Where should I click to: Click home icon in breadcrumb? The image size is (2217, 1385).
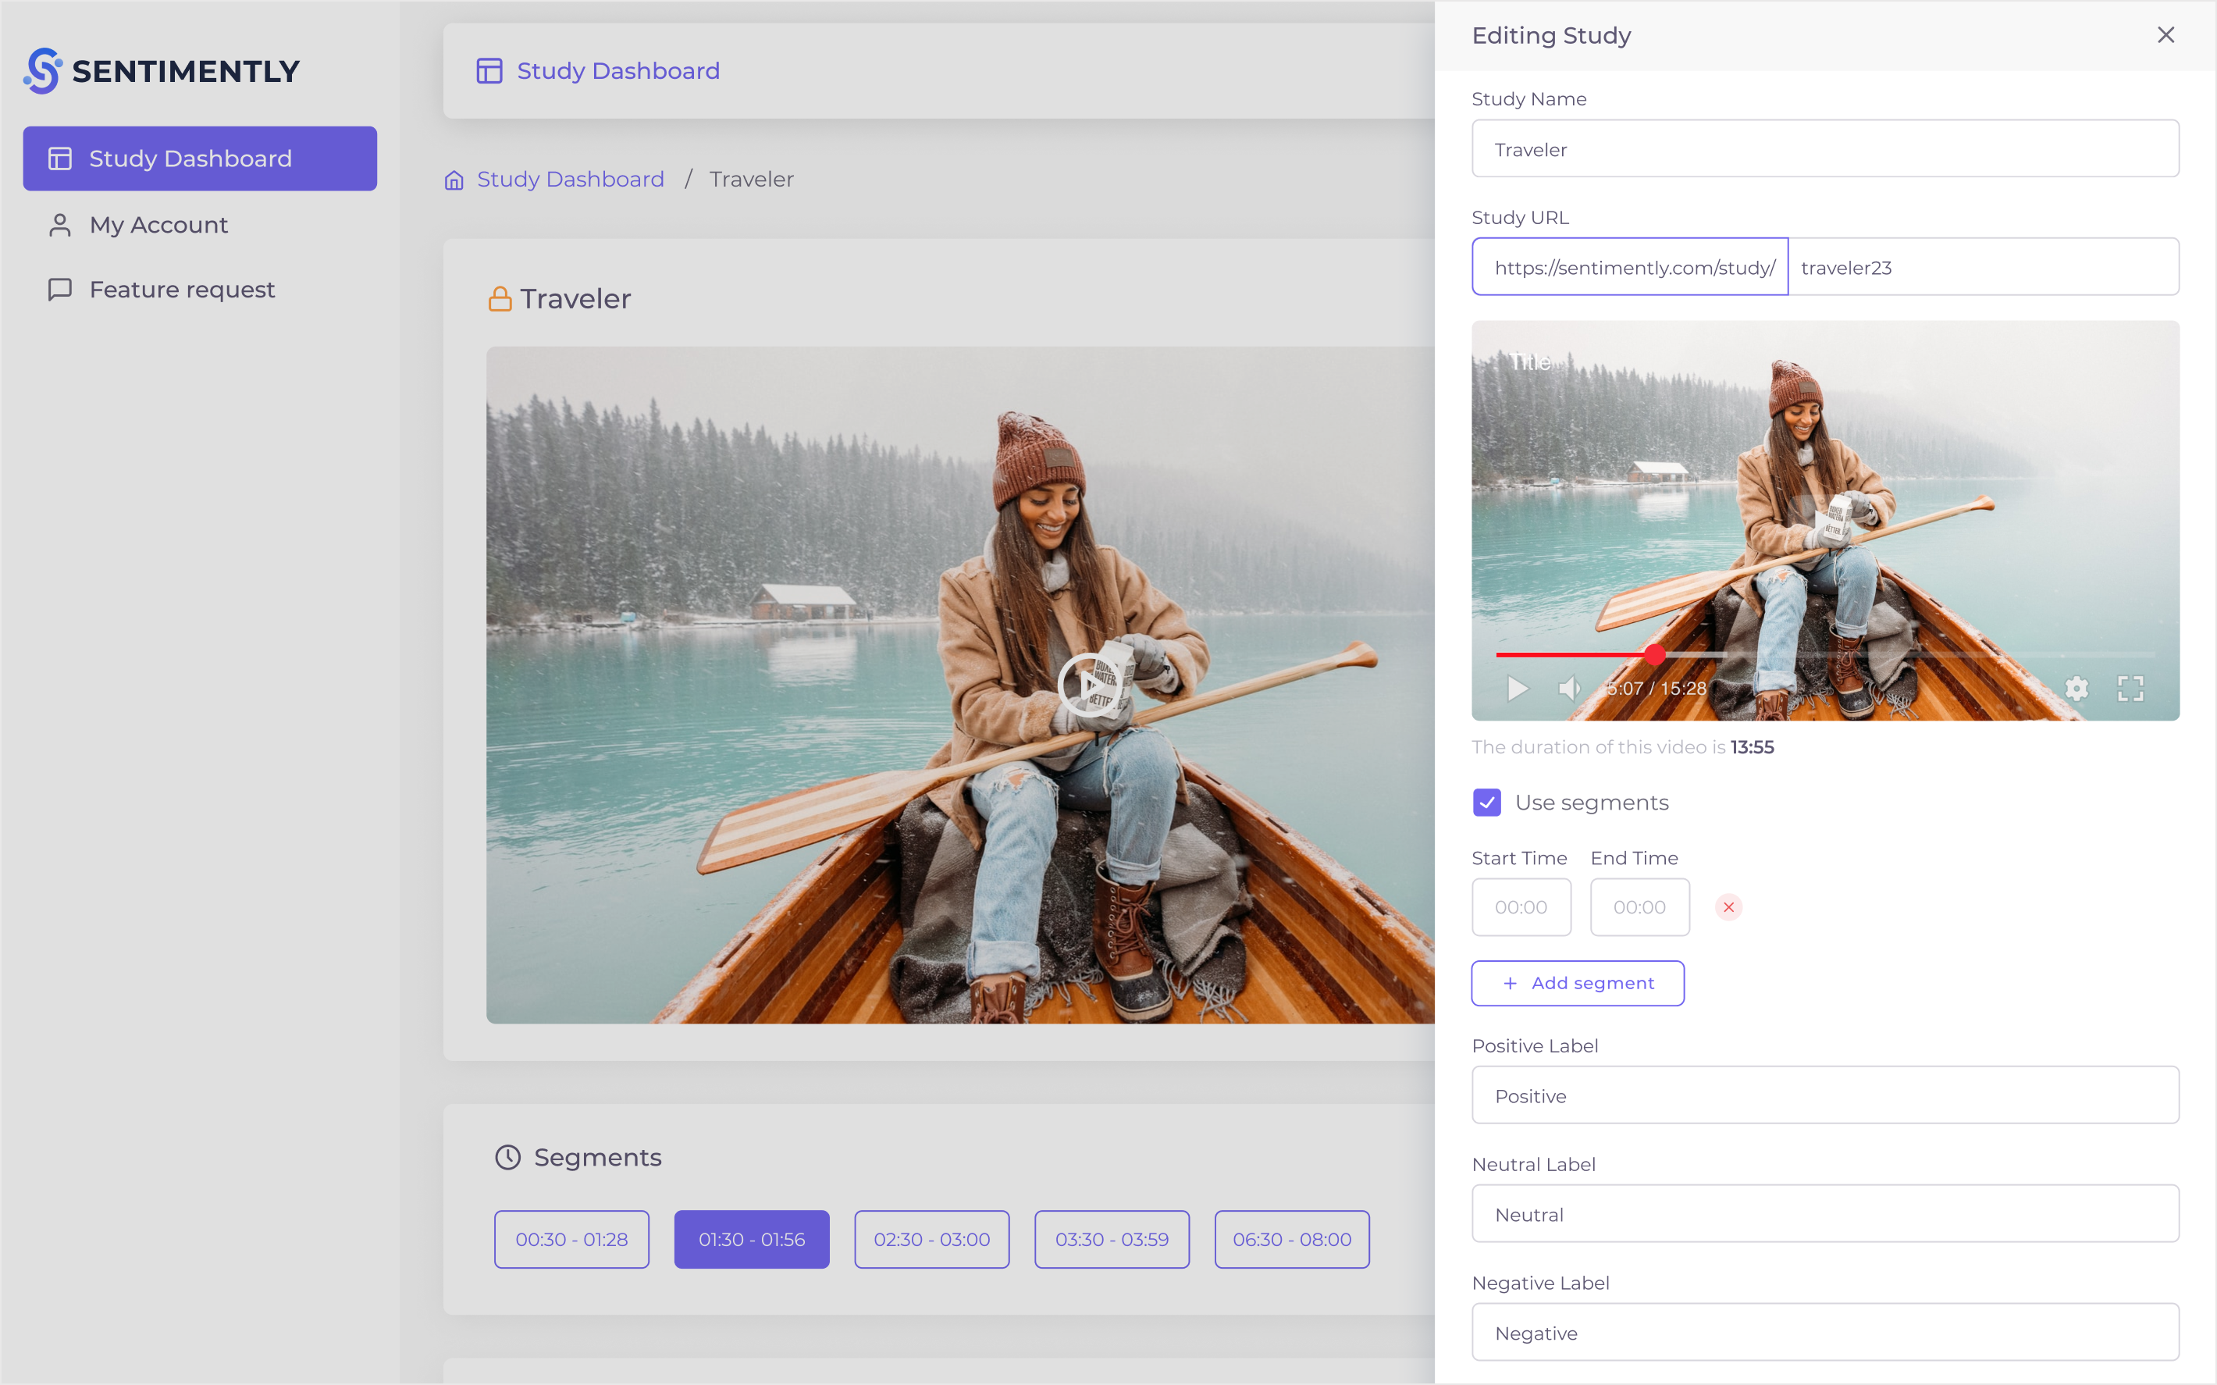[x=454, y=180]
